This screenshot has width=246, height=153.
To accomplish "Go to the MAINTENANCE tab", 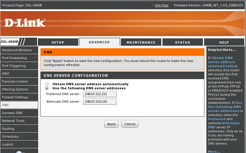I will (141, 42).
